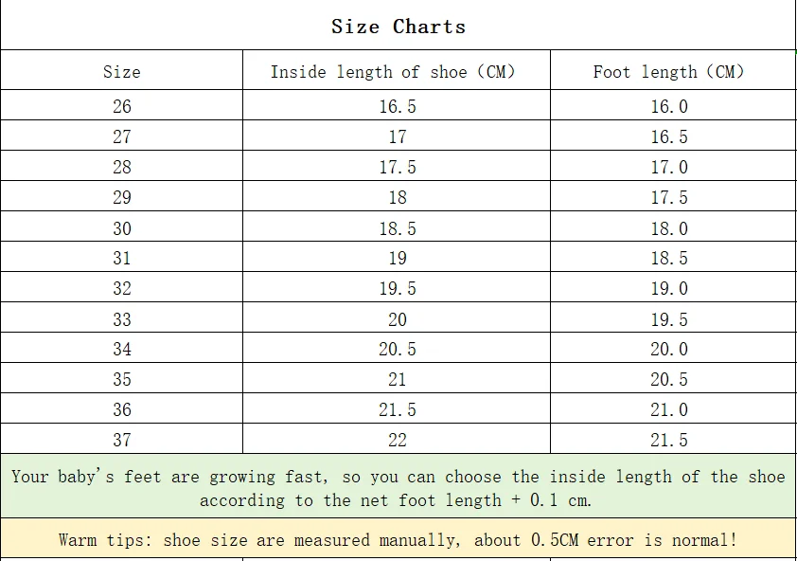Click the inside length value 22

[398, 440]
